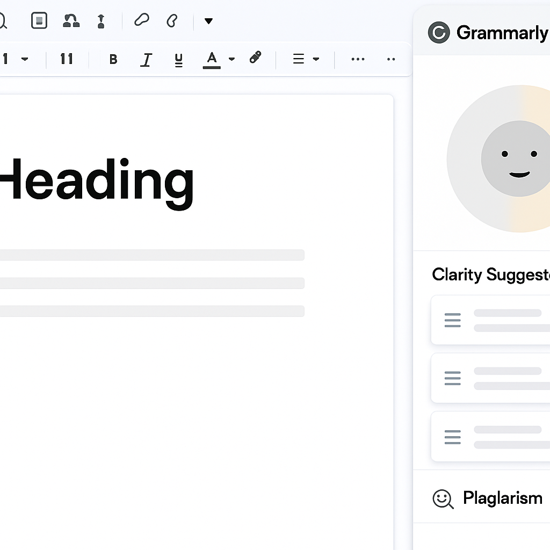Click the paperclip attachment icon
The image size is (550, 550).
coord(172,21)
